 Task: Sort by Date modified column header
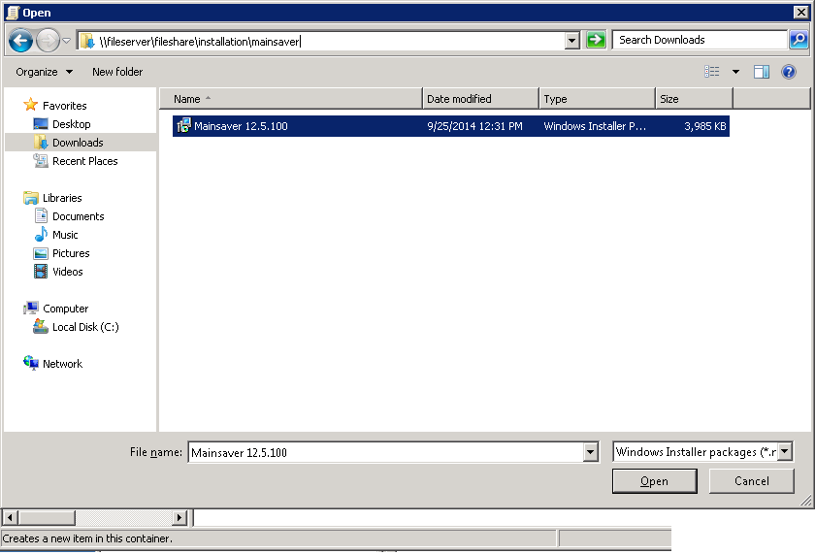click(481, 99)
